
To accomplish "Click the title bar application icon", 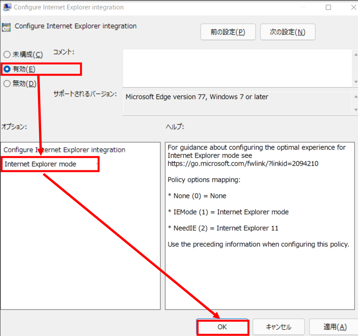I will pos(7,7).
